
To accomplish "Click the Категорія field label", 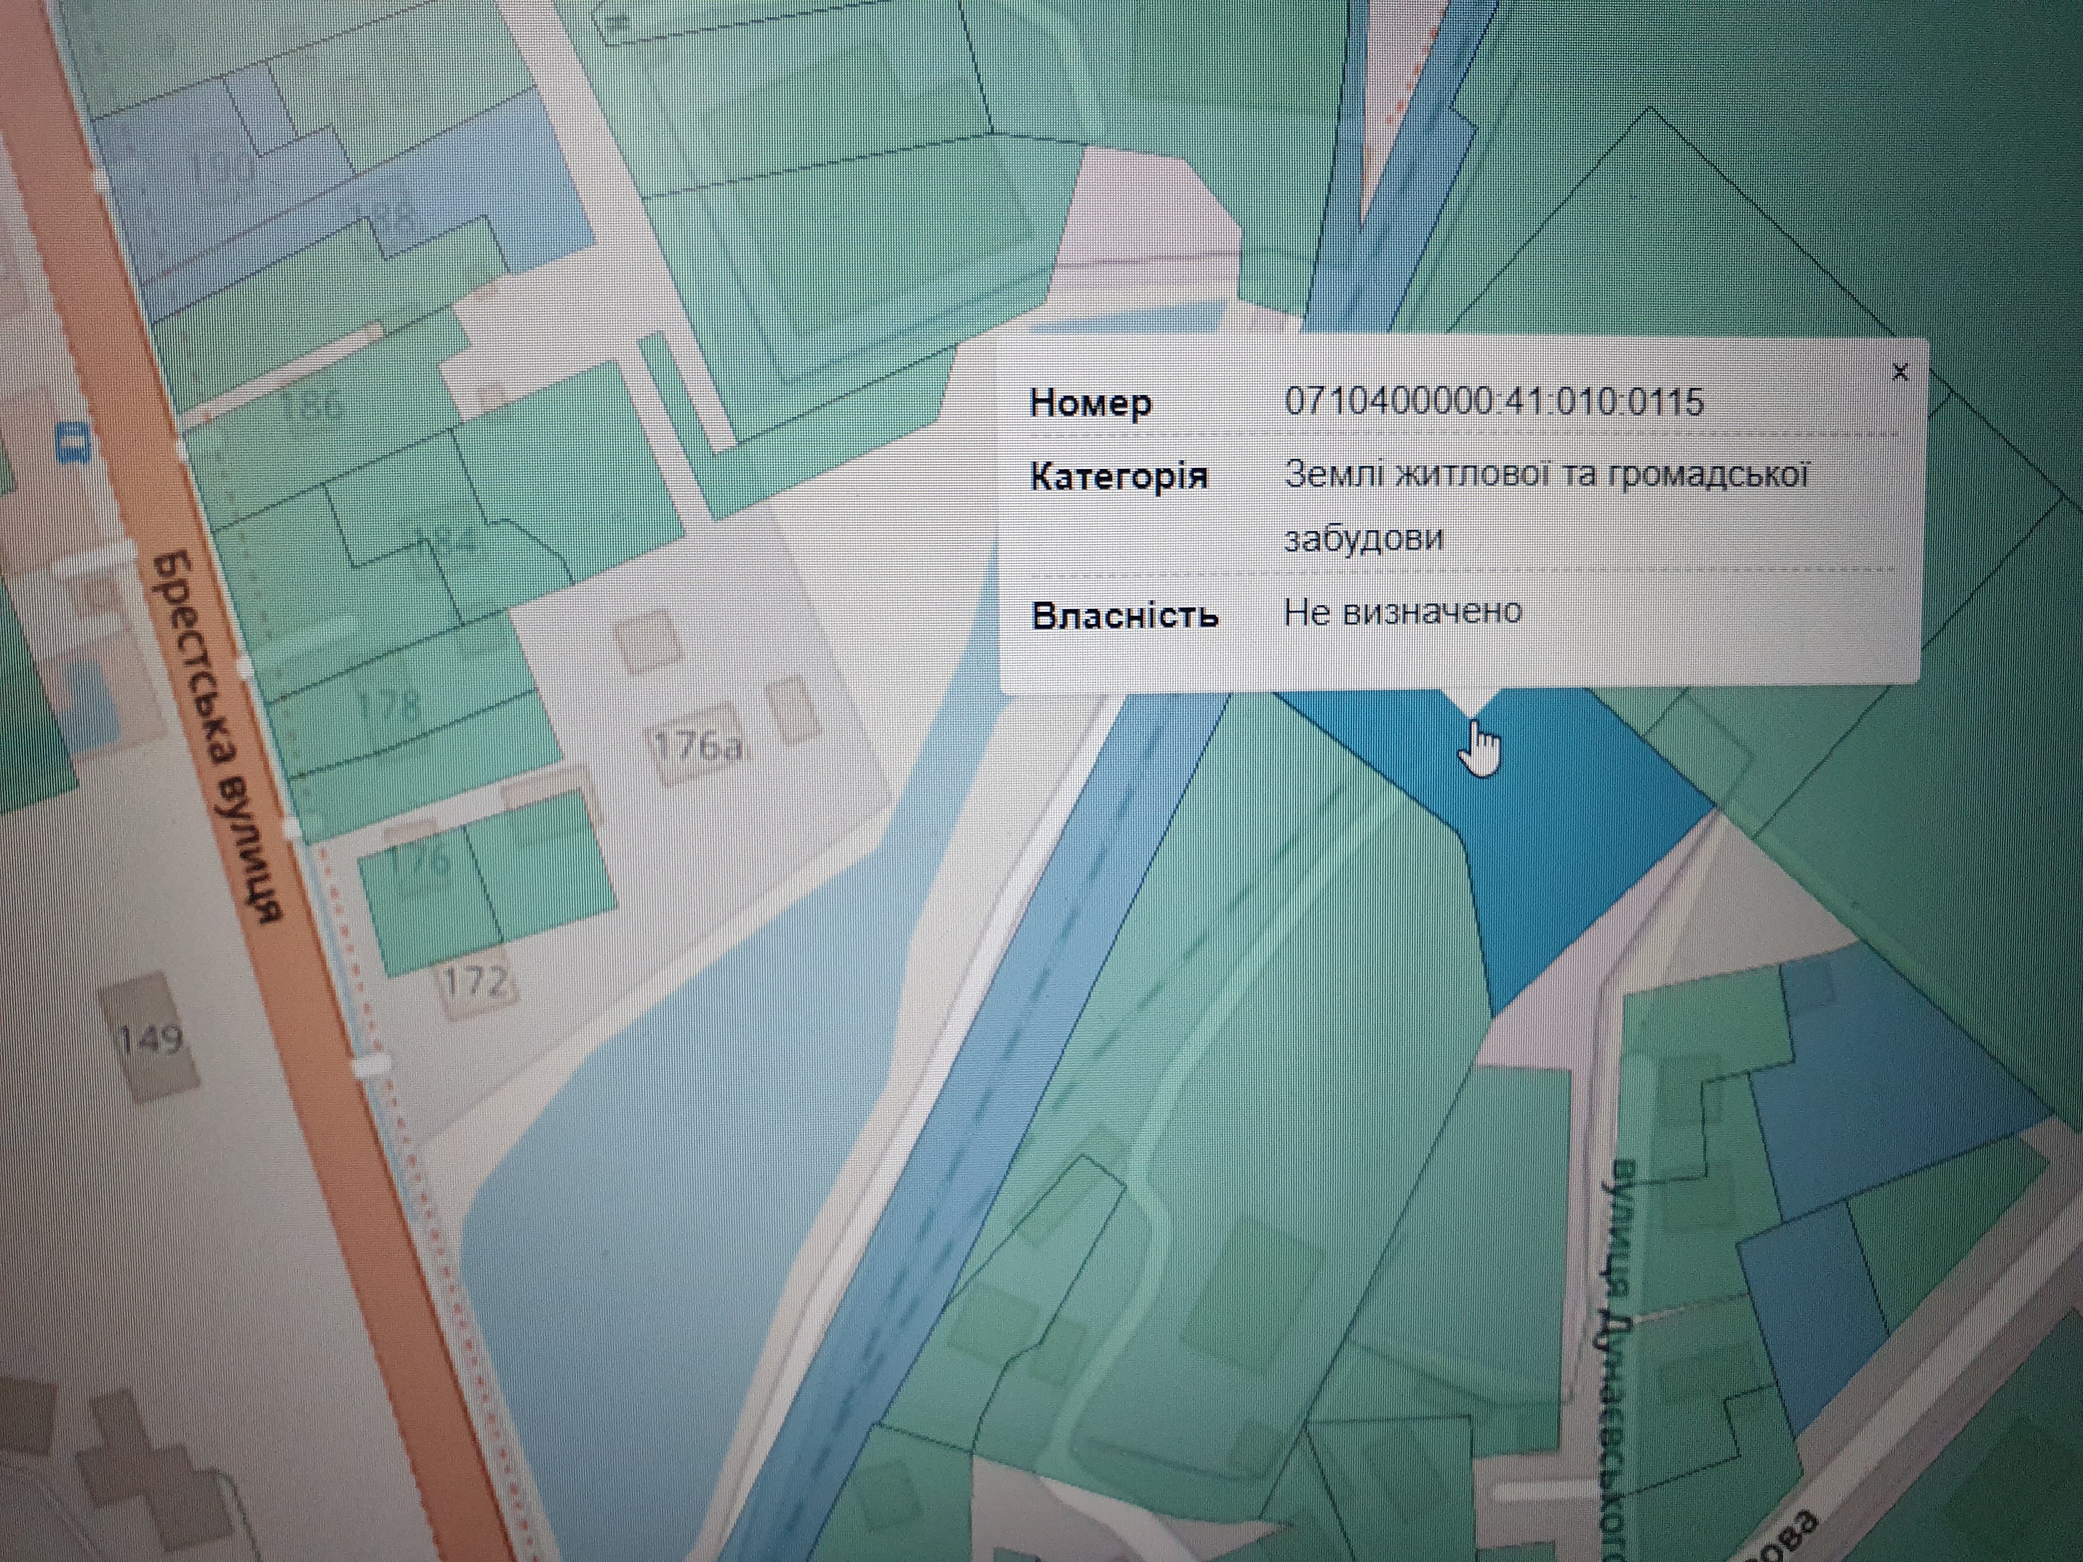I will (x=1118, y=476).
